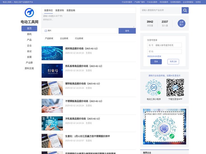
Task: Focus the 密码 password input field
Action: [165, 51]
